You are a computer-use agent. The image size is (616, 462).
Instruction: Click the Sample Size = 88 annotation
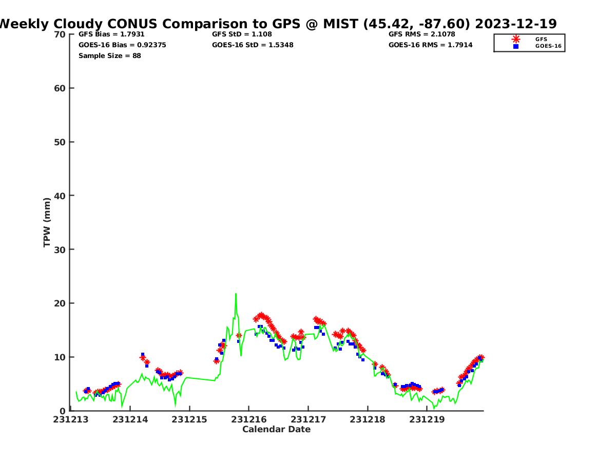click(109, 56)
